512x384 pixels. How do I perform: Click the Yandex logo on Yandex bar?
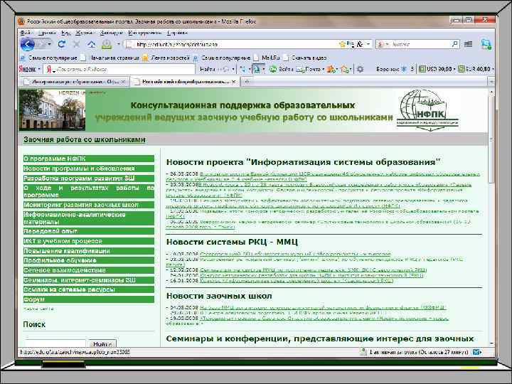[27, 69]
